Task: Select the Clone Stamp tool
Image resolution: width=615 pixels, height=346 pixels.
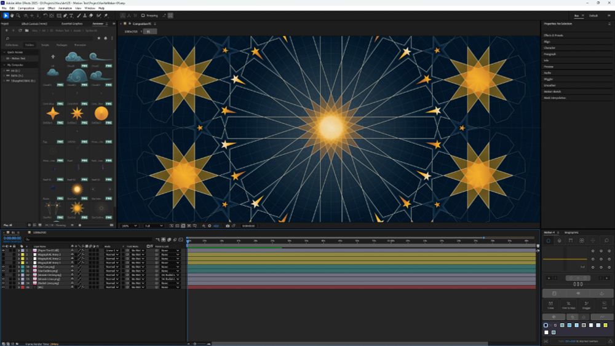Action: (x=85, y=16)
